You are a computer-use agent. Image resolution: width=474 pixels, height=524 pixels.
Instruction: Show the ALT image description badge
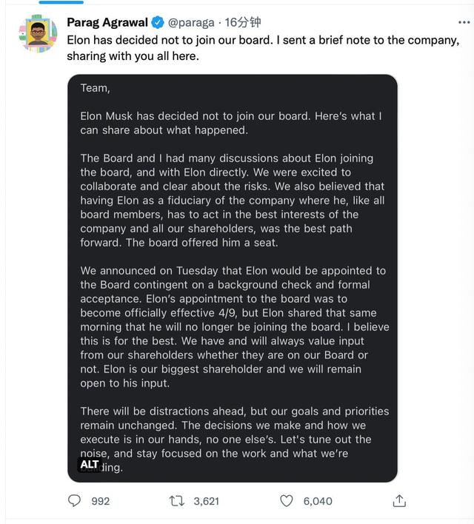(90, 464)
